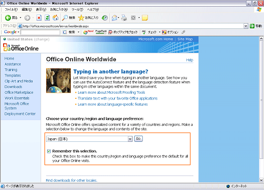This screenshot has height=190, width=264.
Task: Open the Tools (ツール) menu
Action: [x=78, y=9]
